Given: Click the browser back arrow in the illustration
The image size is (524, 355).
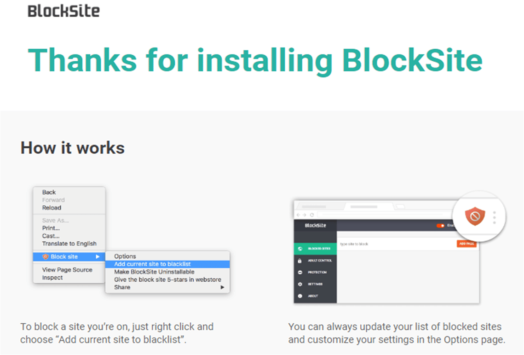Looking at the screenshot, I should click(299, 215).
